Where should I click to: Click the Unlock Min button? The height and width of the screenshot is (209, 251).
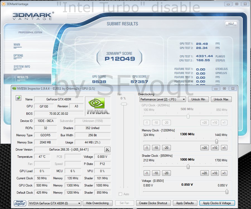198,99
